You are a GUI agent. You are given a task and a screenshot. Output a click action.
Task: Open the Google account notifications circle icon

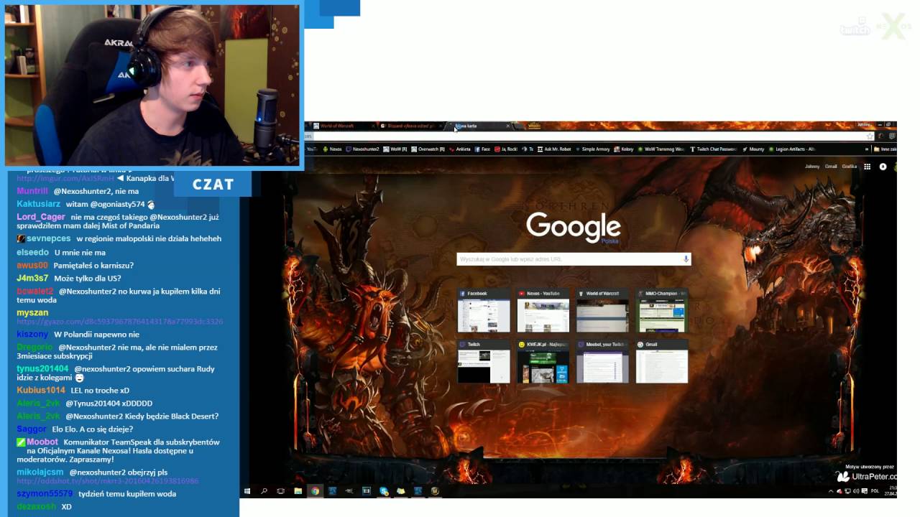[x=883, y=167]
